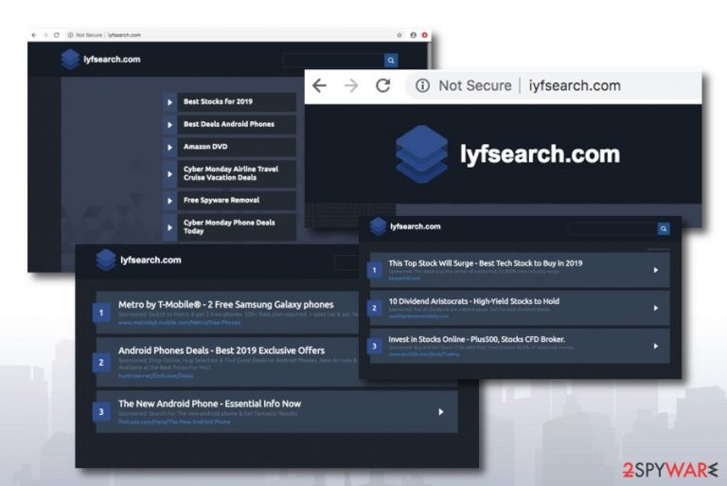Click lyfsearch.com logo in stocks results window

[x=405, y=226]
